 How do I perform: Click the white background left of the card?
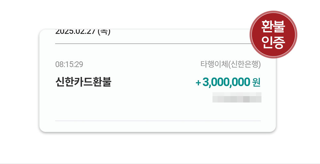pyautogui.click(x=19, y=80)
